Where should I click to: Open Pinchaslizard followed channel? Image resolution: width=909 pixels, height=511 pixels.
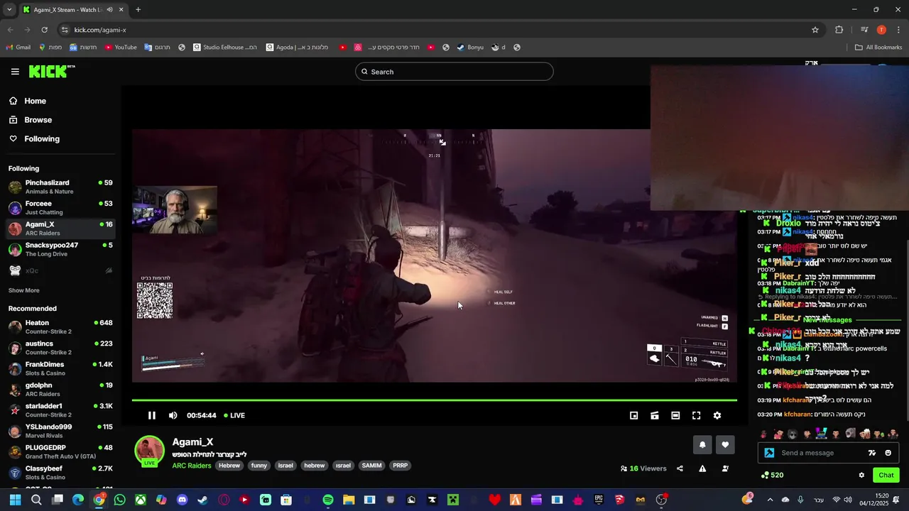60,187
